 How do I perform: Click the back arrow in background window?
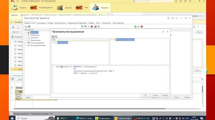13,27
